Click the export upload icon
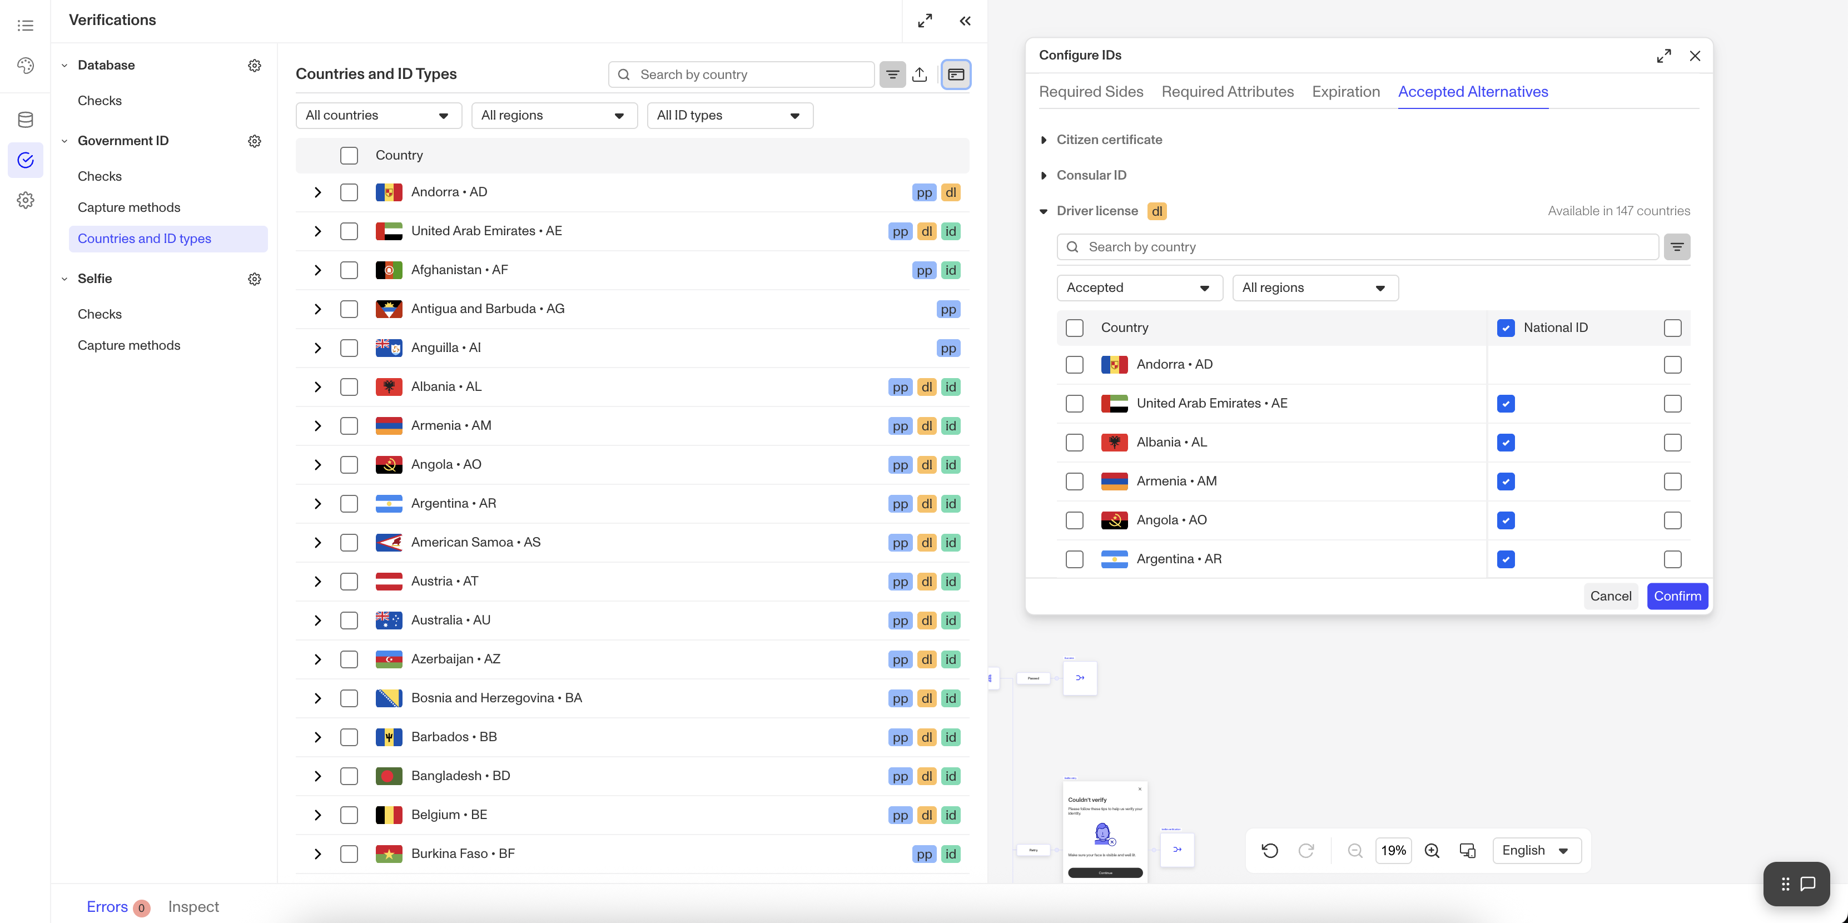This screenshot has width=1848, height=923. point(920,75)
